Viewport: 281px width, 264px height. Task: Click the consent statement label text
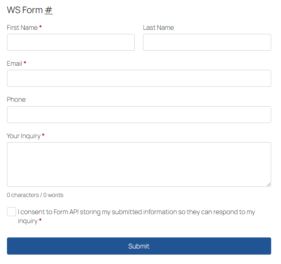tap(136, 212)
